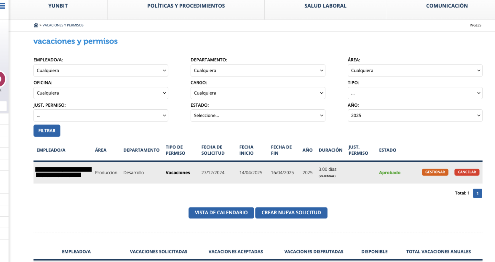The image size is (495, 262).
Task: Open the Área filter dropdown
Action: click(x=415, y=71)
